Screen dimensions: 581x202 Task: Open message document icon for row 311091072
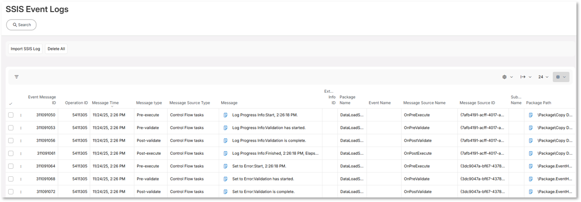[x=226, y=192]
